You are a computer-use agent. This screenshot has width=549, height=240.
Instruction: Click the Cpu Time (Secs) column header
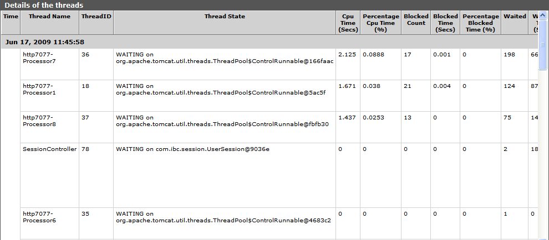coord(348,23)
